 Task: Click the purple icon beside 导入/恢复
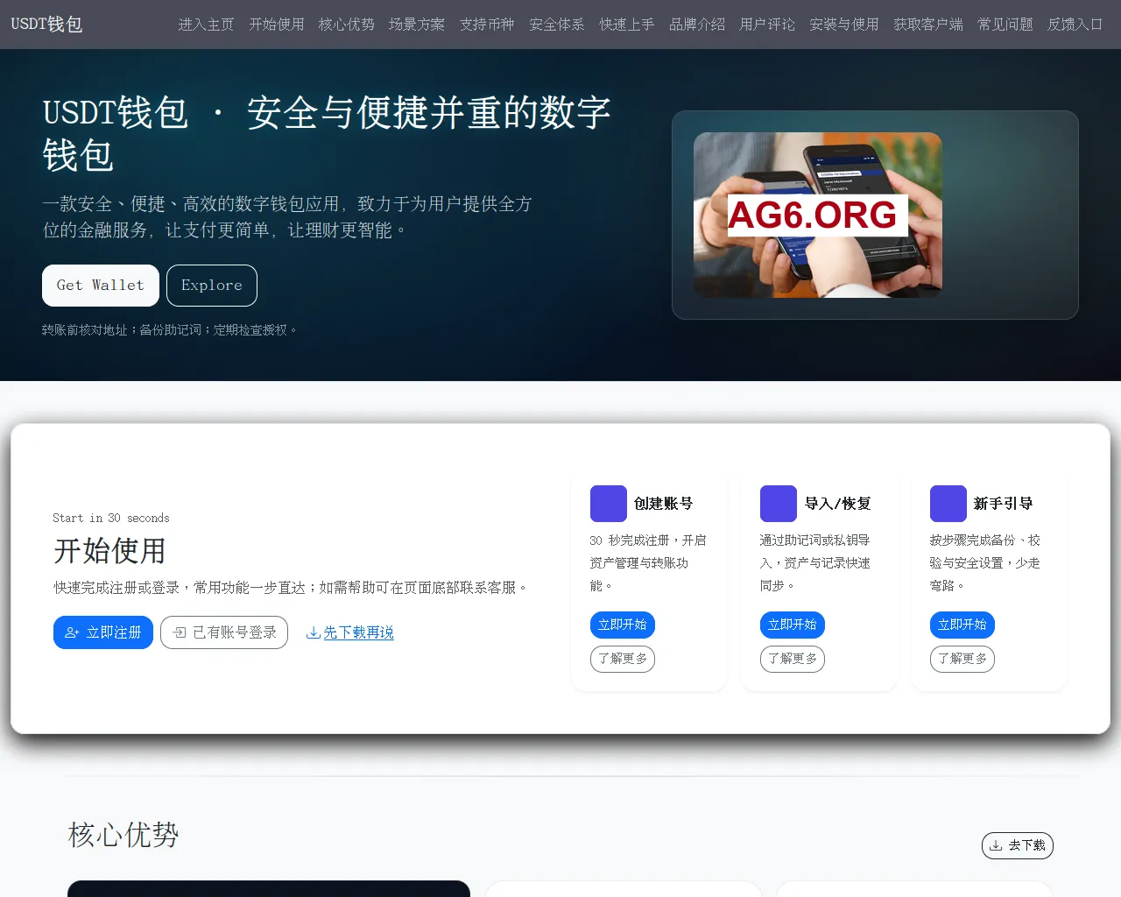click(779, 504)
